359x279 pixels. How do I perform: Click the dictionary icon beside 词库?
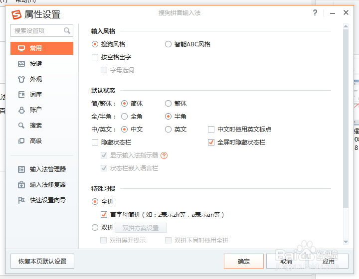point(21,95)
